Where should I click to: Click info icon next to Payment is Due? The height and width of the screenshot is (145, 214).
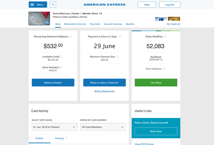[x=119, y=36]
